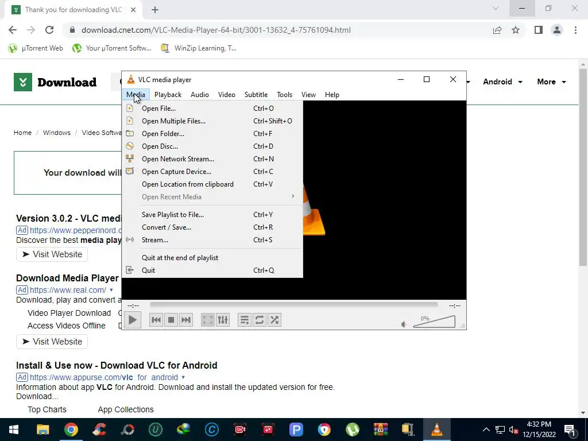Open File Explorer from taskbar

[x=42, y=430]
